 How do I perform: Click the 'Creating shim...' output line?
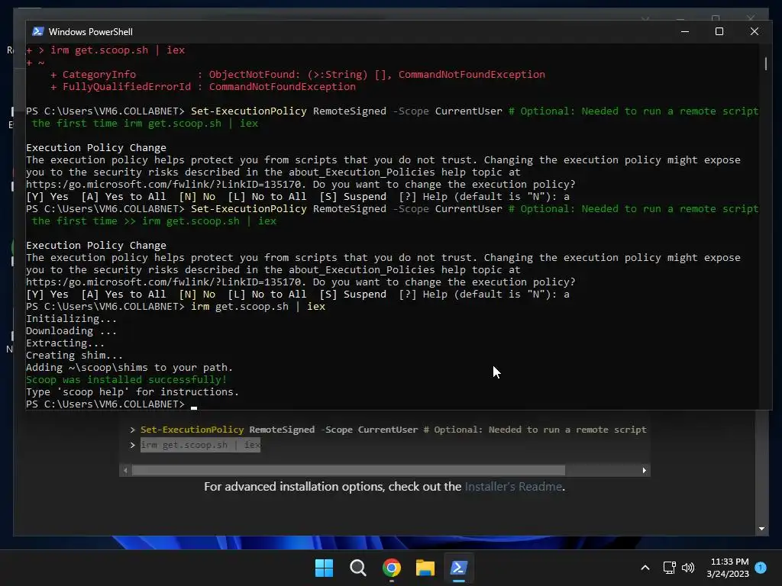coord(74,356)
